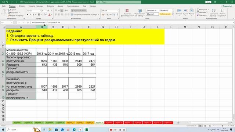The image size is (235, 132).
Task: Decrease font size with the small A
Action: [x=51, y=11]
